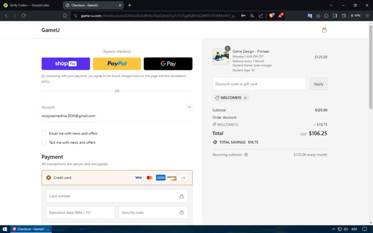Screen dimensions: 373x233
Task: Click the Discount code or gift card field
Action: (x=259, y=84)
